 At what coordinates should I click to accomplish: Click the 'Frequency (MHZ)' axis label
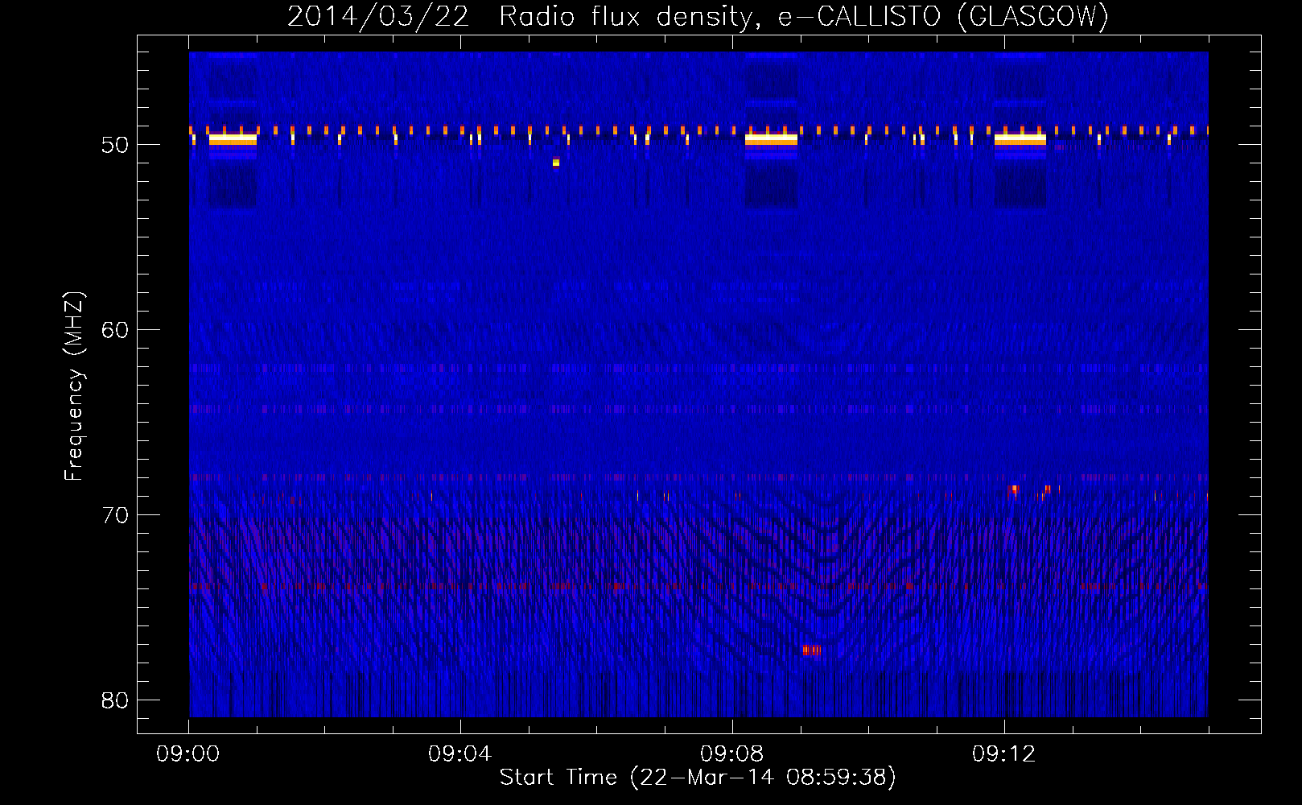[x=73, y=386]
